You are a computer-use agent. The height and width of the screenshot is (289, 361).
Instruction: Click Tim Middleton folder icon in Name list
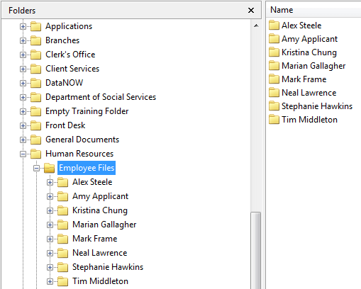pos(274,119)
